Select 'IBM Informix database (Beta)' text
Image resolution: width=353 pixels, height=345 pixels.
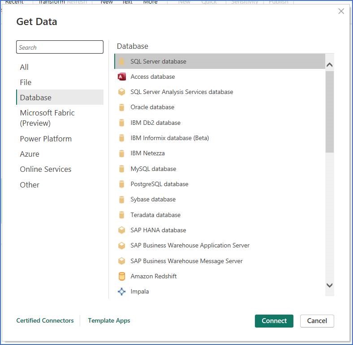[170, 138]
